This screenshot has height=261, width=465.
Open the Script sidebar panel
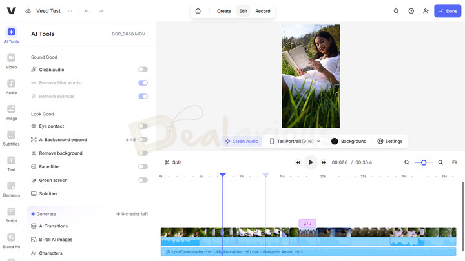pos(11,215)
